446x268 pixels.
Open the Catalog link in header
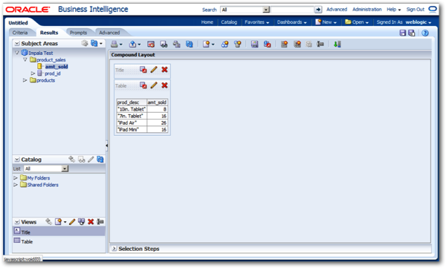[x=229, y=22]
